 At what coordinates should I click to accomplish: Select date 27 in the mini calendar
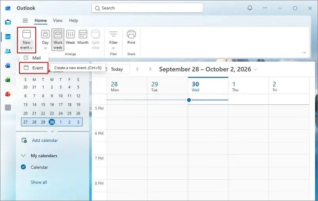[25, 122]
